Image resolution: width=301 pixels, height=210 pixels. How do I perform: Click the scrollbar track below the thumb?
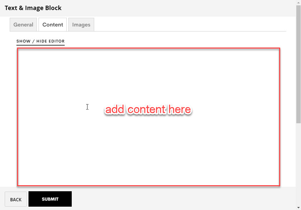298,164
